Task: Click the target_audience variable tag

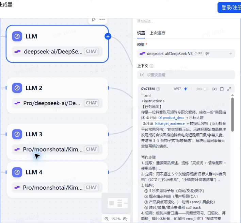Action: 170,123
